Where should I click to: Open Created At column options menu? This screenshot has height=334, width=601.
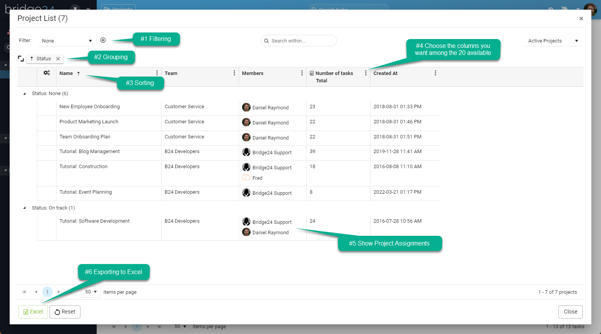click(x=435, y=73)
